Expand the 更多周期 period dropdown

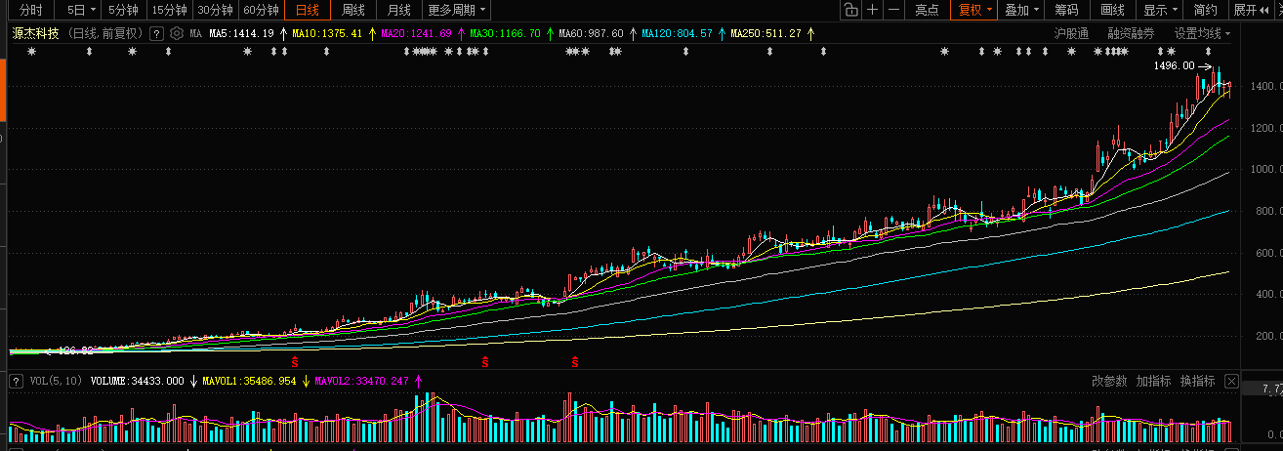tap(457, 11)
